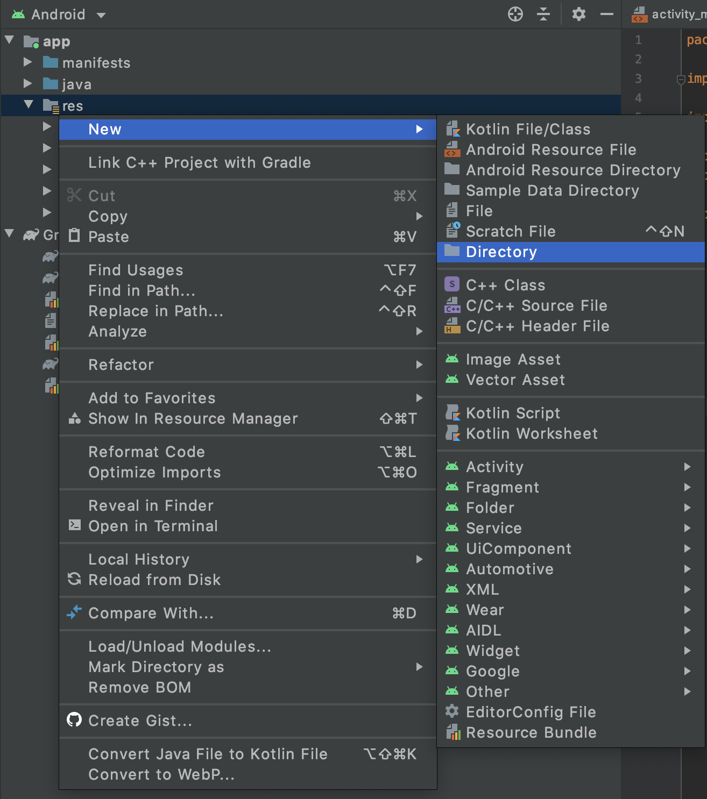Viewport: 707px width, 799px height.
Task: Hide the project panel with the minus icon
Action: coord(607,15)
